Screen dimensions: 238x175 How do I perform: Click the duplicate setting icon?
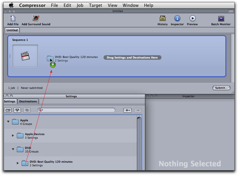coord(26,110)
